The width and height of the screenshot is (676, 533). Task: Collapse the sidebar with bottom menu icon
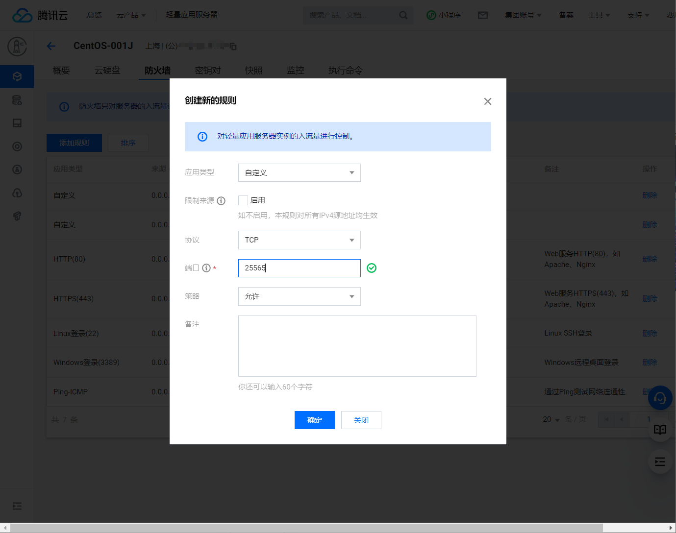[x=17, y=506]
